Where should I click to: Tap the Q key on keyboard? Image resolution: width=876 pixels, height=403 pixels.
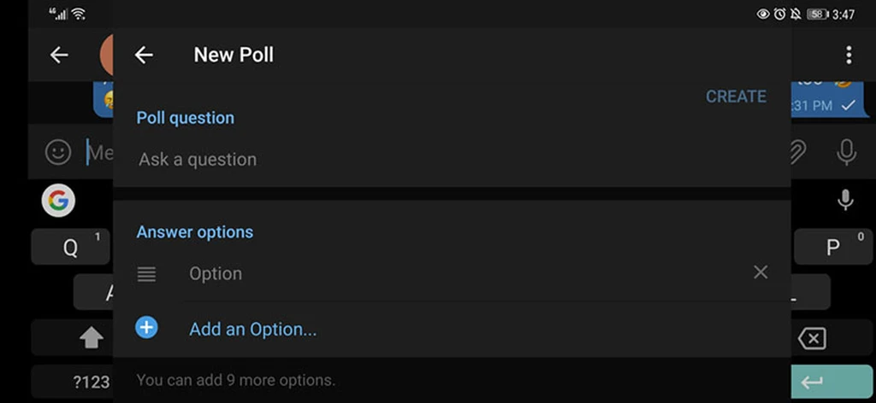pyautogui.click(x=70, y=247)
